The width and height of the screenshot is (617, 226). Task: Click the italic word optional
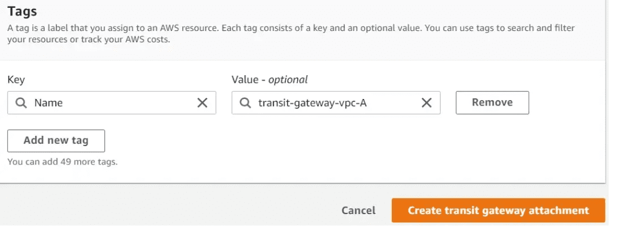tap(288, 80)
